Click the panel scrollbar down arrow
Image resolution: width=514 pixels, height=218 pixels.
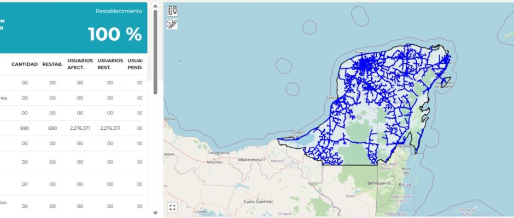click(x=155, y=213)
